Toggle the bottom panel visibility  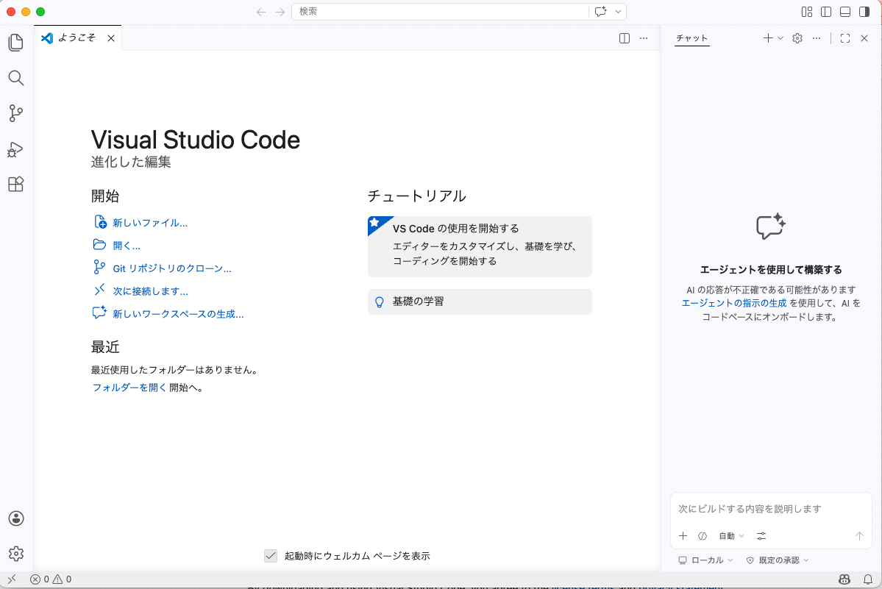tap(845, 12)
